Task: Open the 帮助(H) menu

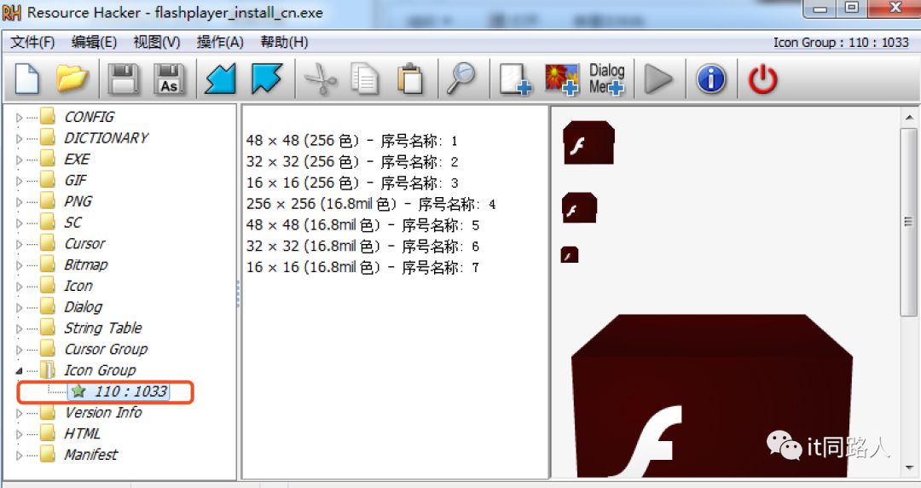Action: tap(284, 43)
